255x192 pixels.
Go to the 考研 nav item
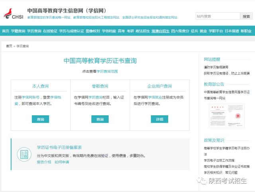(x=130, y=31)
